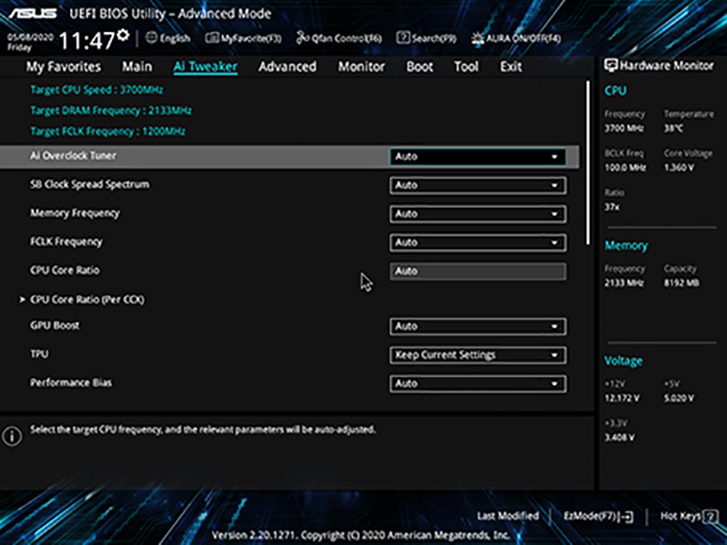Open Ai Overclock Tuner dropdown

click(x=478, y=156)
